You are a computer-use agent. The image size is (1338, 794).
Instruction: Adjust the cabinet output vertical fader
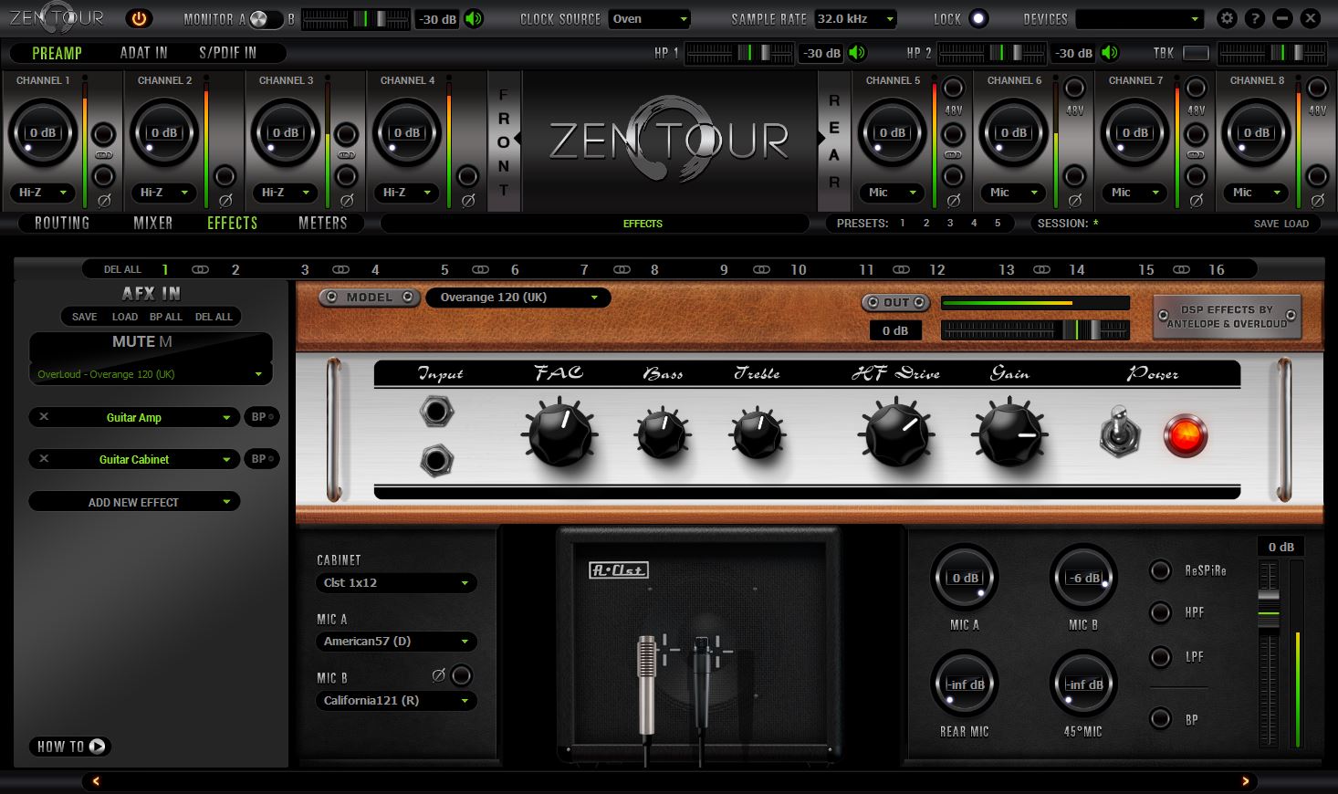pos(1269,655)
